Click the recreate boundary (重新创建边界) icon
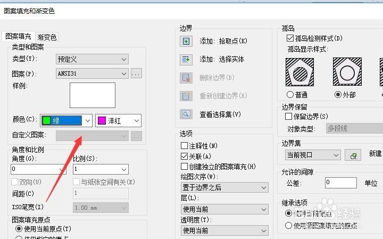 [186, 96]
